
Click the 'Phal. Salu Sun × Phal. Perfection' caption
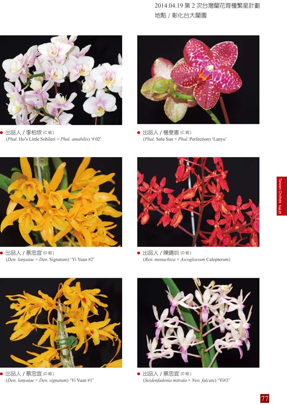pos(185,139)
